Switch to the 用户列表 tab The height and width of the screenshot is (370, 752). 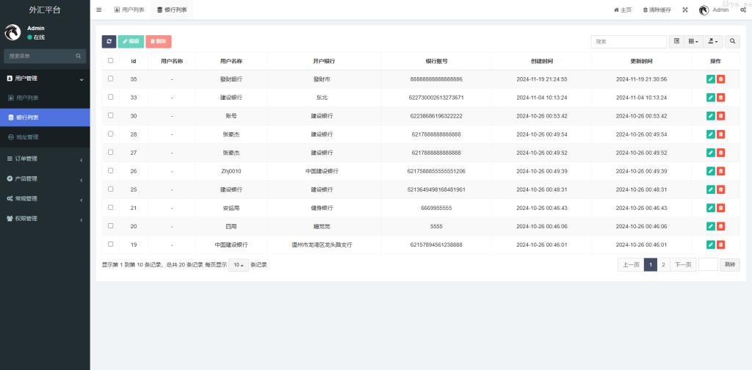click(129, 10)
